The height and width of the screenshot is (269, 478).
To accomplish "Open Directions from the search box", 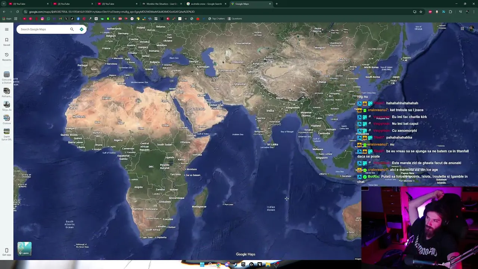I will (81, 29).
